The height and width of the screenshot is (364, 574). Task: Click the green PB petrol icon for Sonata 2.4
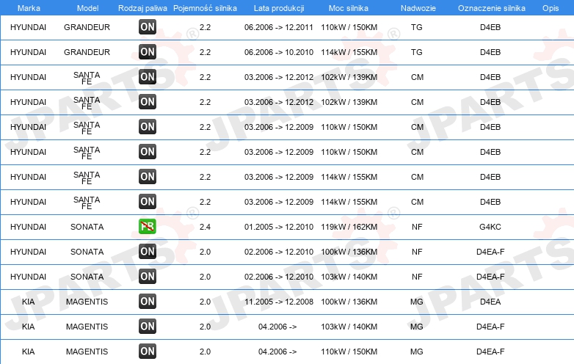148,227
